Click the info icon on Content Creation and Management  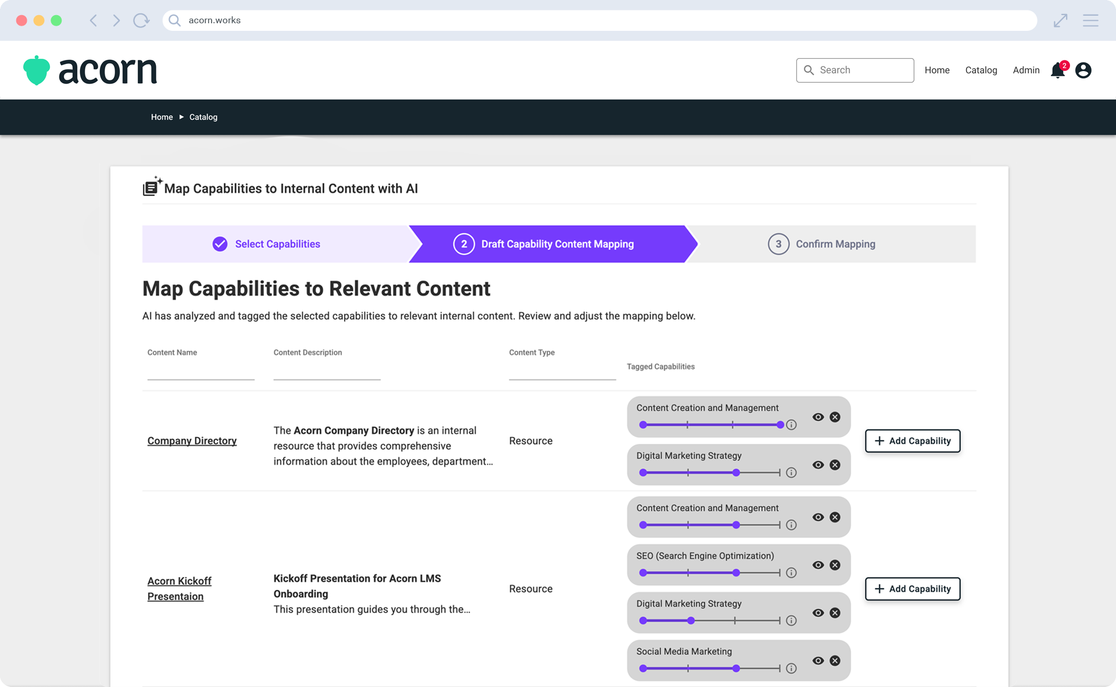[791, 425]
